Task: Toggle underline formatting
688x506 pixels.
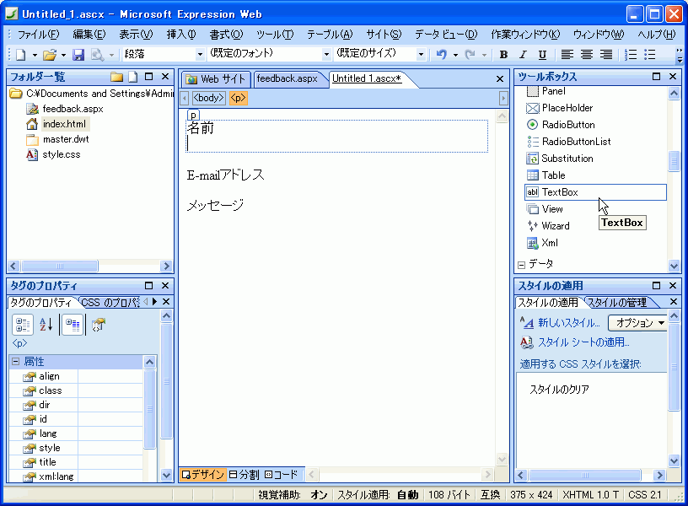Action: pos(542,55)
